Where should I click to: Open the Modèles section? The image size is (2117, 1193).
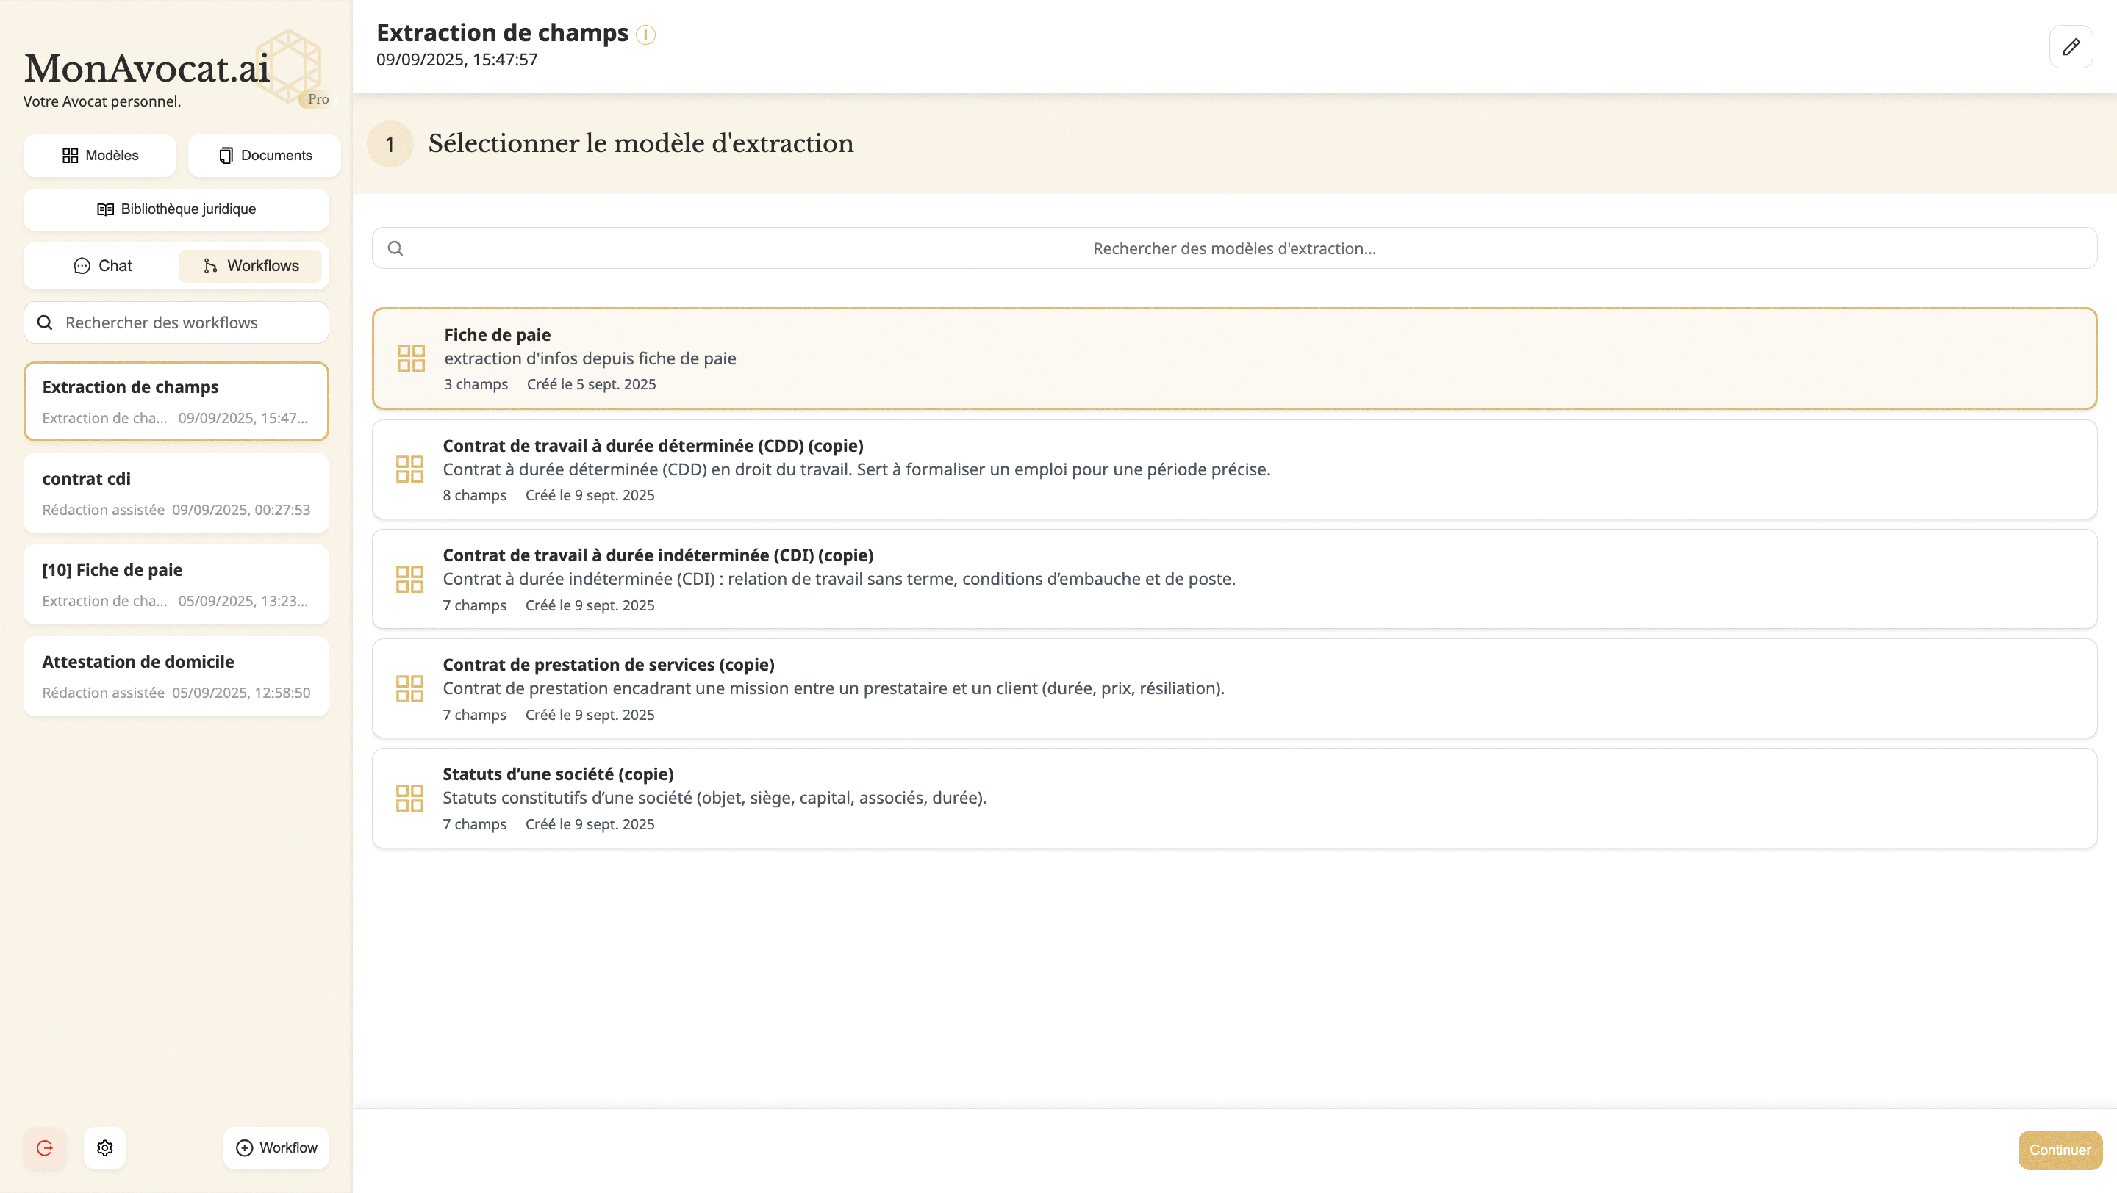tap(100, 155)
